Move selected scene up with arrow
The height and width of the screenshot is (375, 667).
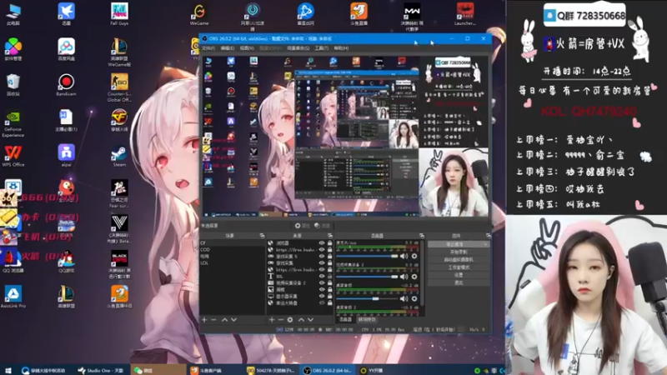[224, 320]
